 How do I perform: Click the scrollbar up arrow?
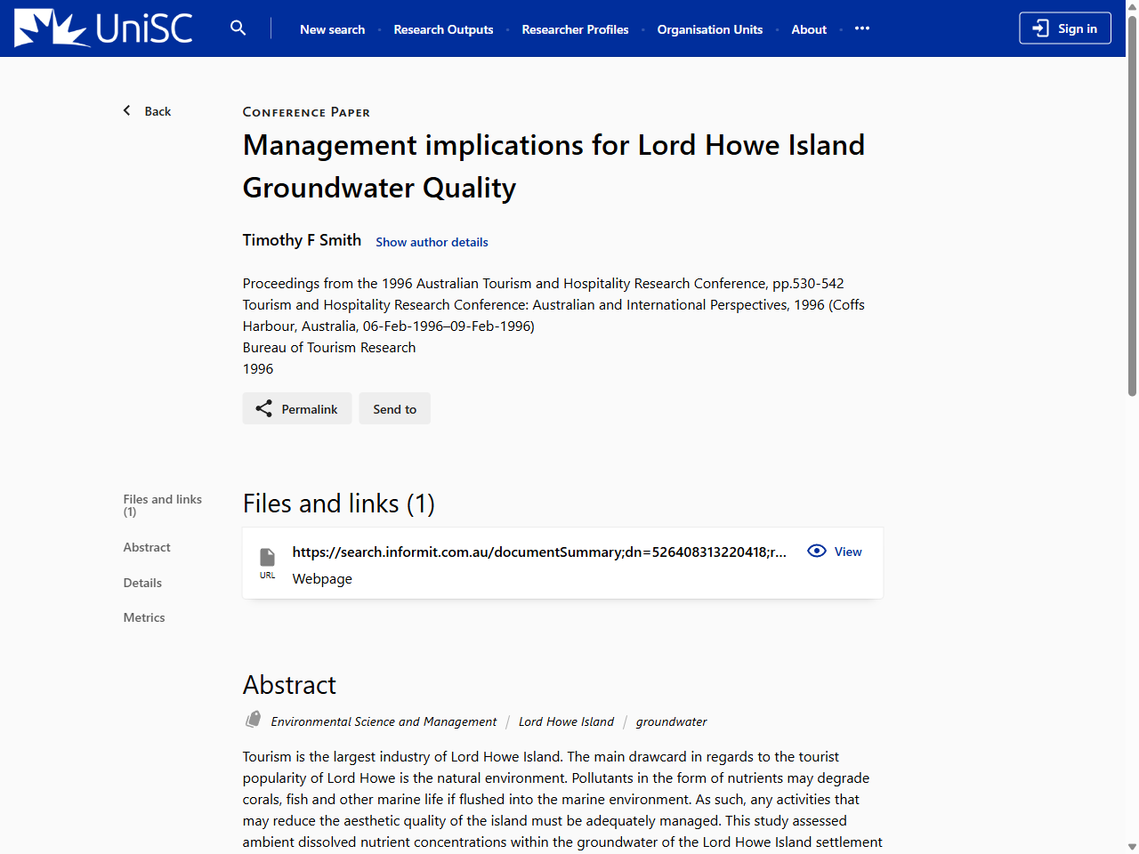pos(1132,6)
